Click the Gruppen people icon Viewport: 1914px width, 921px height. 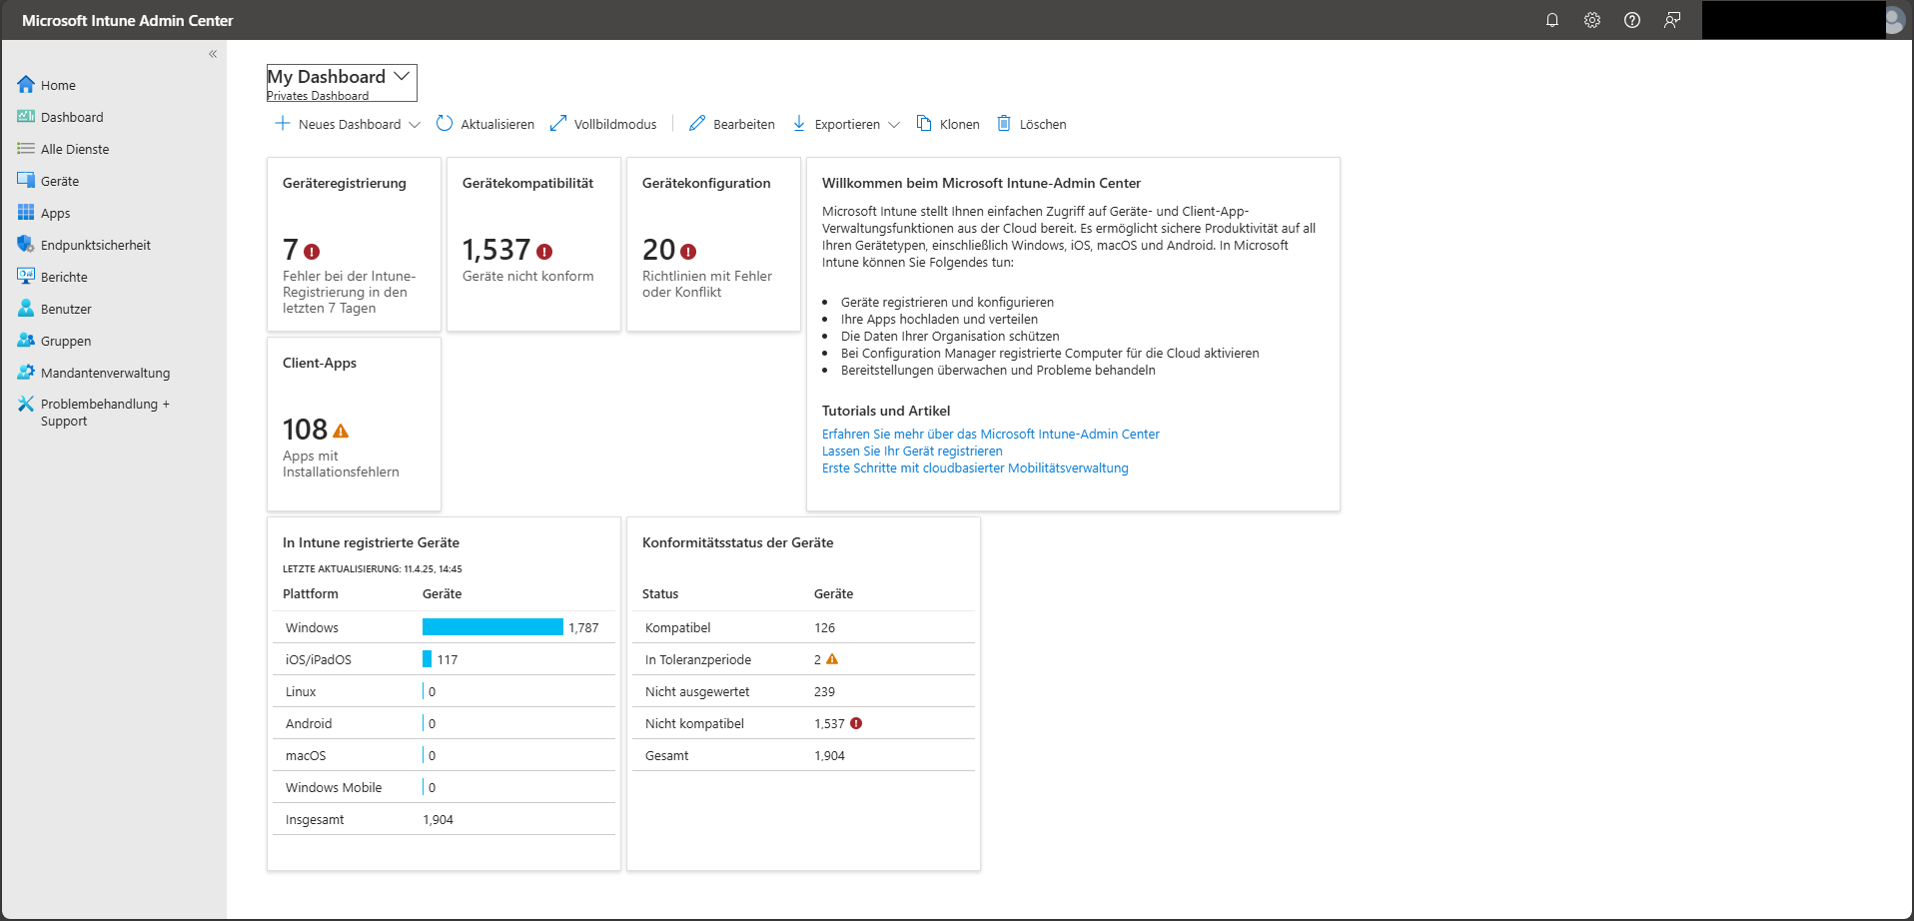pyautogui.click(x=26, y=341)
